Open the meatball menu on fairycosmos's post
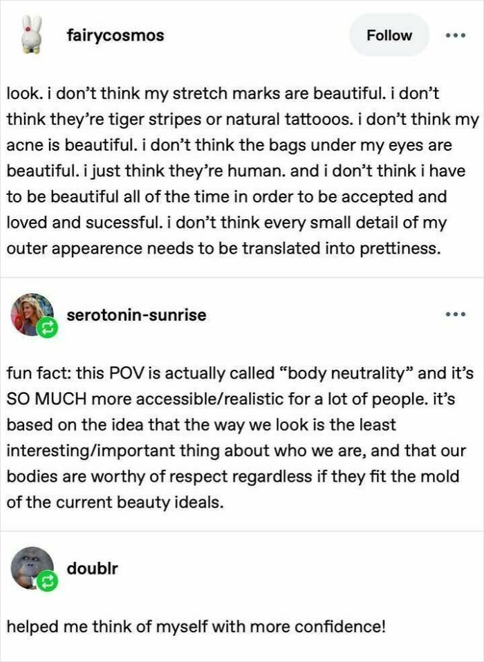 point(454,34)
